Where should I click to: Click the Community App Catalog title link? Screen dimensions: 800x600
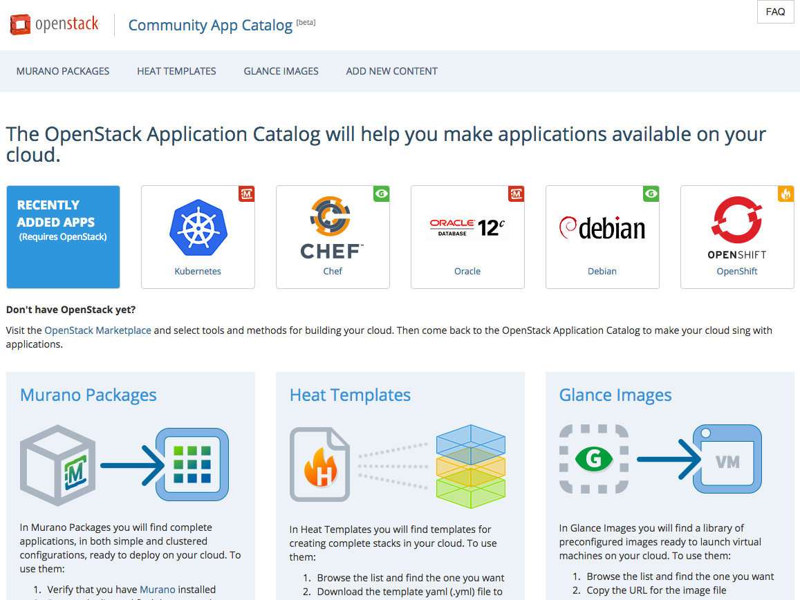pos(210,25)
